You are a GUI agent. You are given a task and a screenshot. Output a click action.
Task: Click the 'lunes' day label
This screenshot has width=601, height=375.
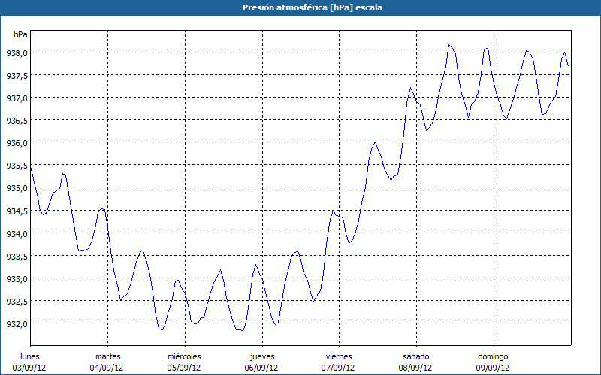(x=30, y=356)
